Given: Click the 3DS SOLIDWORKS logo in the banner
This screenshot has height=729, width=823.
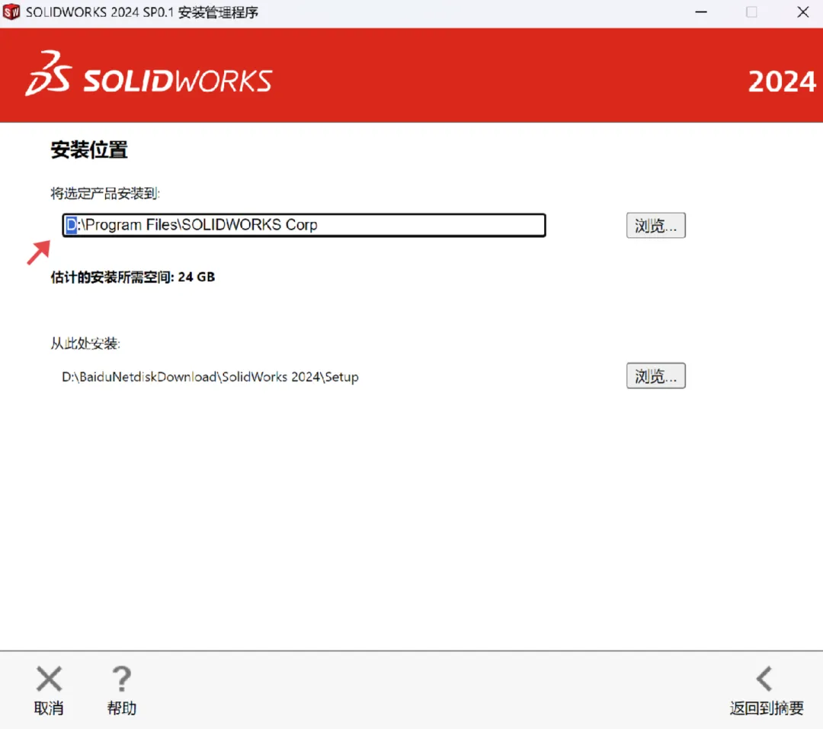Looking at the screenshot, I should (x=149, y=75).
